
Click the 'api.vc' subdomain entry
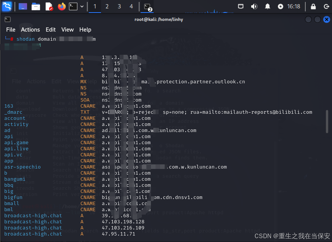(x=13, y=155)
